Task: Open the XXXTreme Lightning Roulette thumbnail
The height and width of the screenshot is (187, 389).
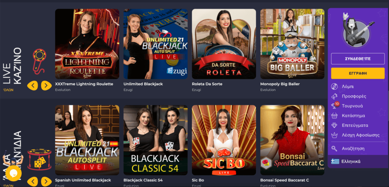Action: pos(87,44)
